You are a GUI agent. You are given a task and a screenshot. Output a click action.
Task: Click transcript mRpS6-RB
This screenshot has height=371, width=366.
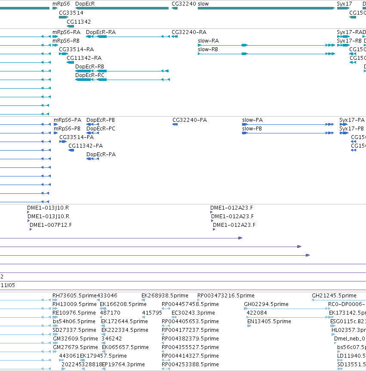[x=66, y=41]
